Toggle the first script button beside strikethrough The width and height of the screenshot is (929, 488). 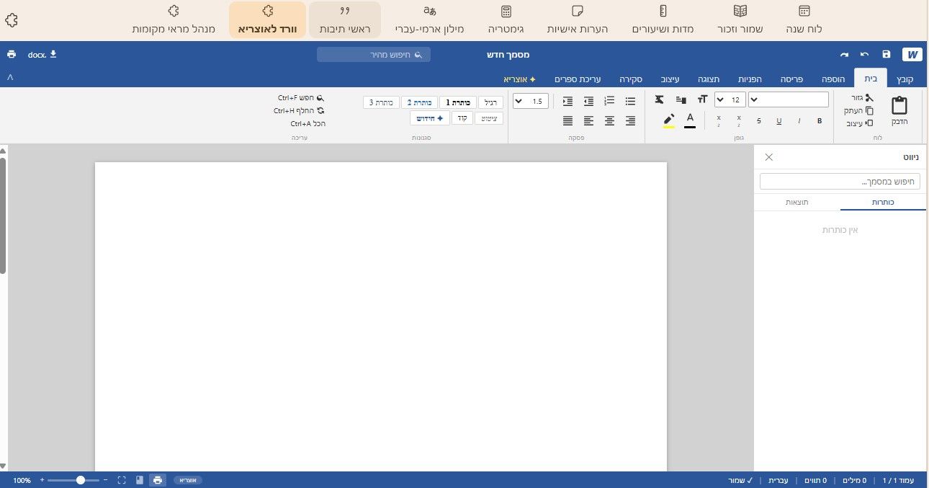click(739, 121)
